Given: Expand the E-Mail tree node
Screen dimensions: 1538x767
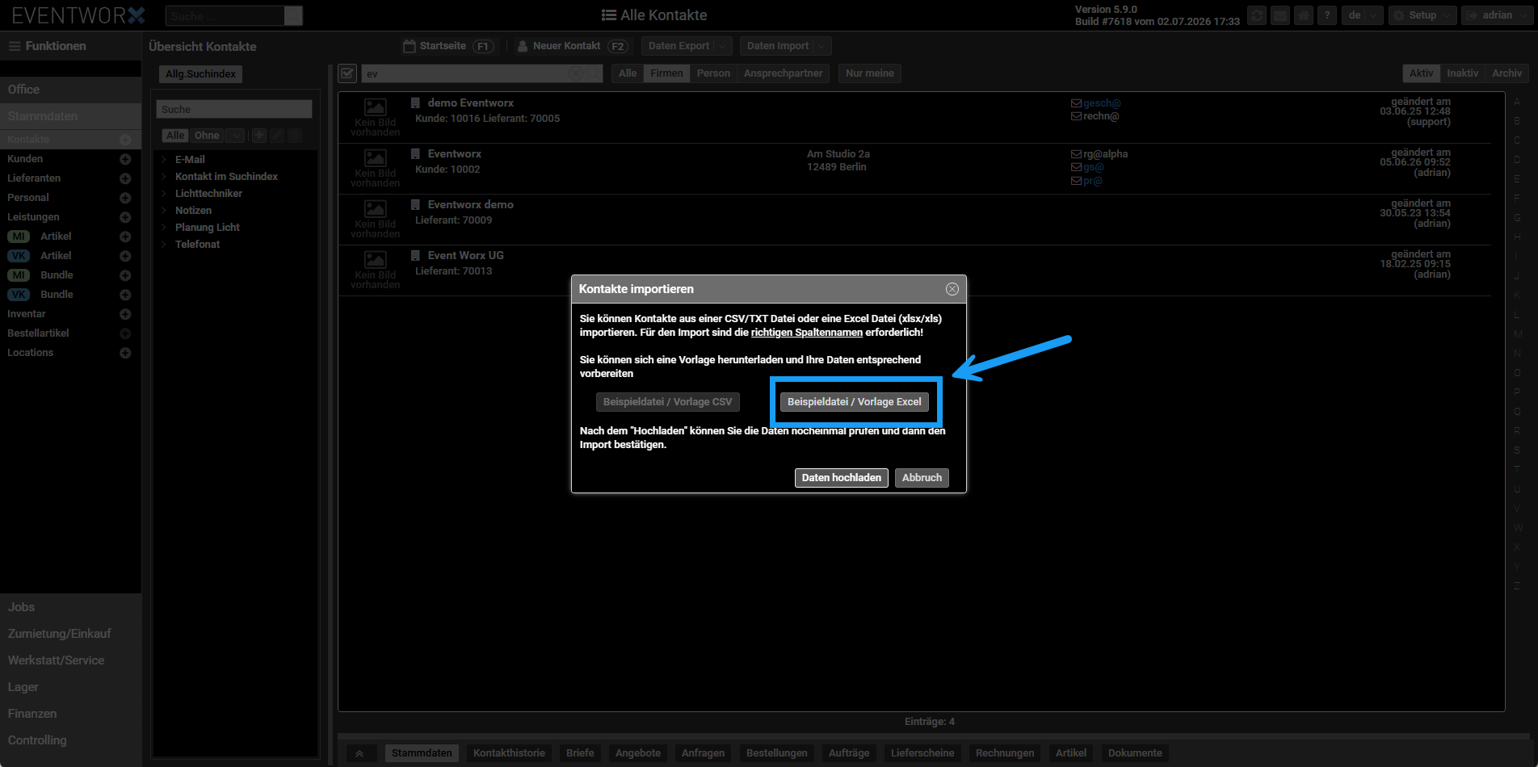Looking at the screenshot, I should point(164,160).
